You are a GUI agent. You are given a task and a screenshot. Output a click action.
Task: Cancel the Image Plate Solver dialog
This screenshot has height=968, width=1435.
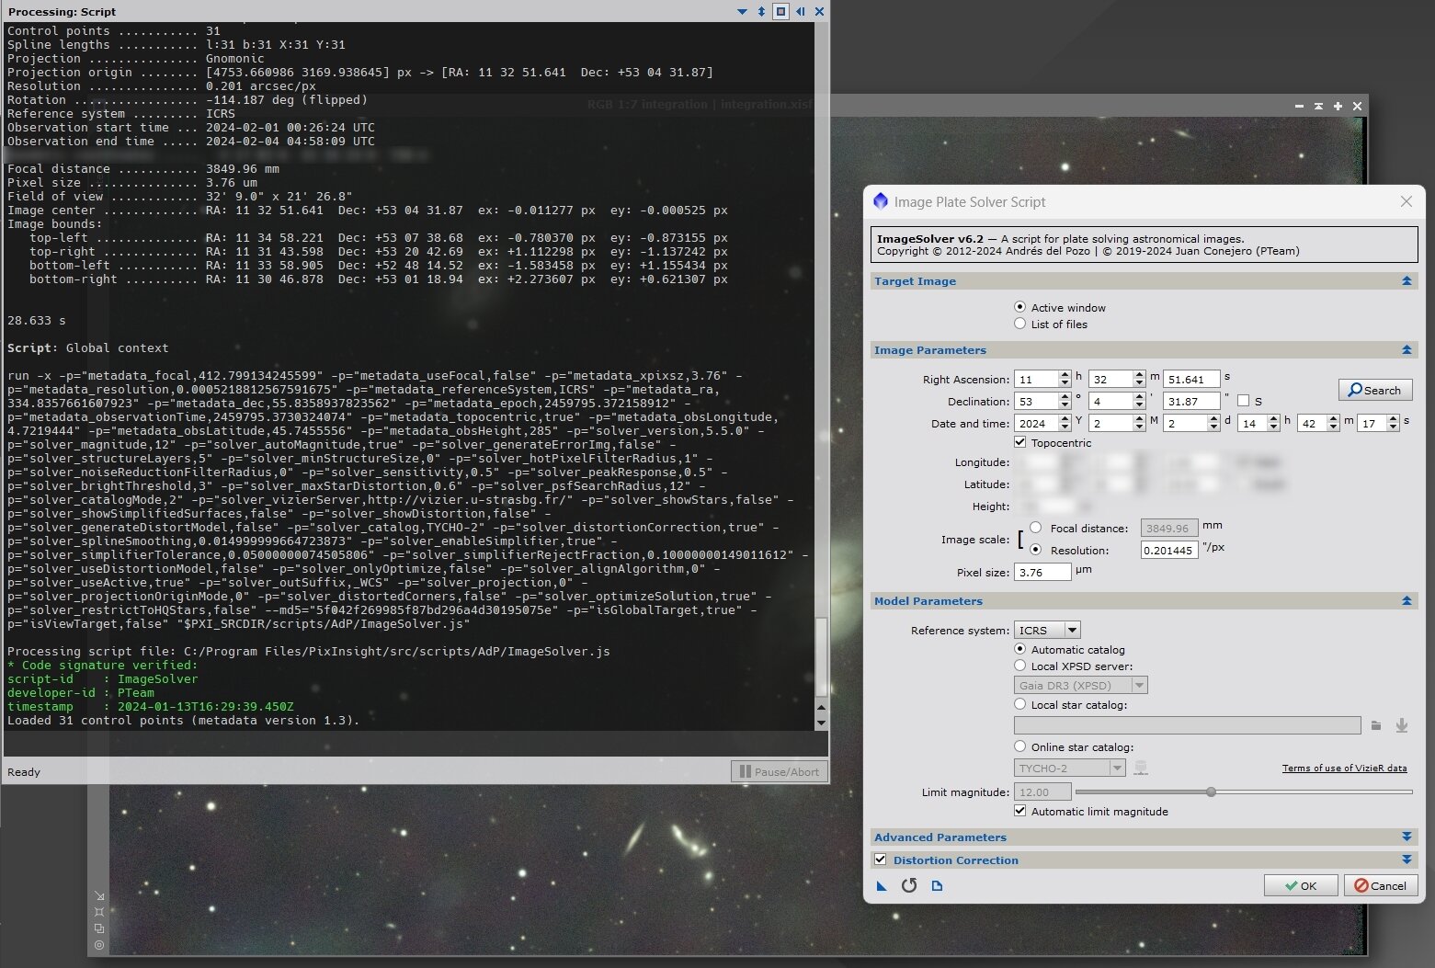coord(1381,885)
